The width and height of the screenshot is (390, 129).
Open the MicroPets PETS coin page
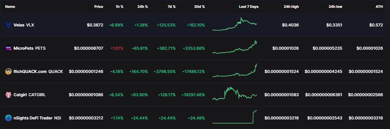29,48
